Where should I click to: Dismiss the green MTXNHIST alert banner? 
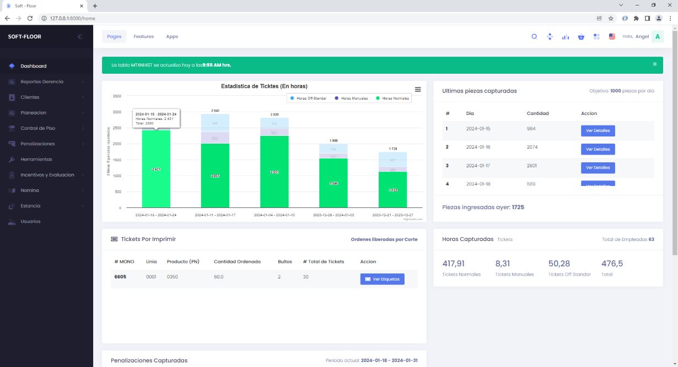[x=655, y=64]
